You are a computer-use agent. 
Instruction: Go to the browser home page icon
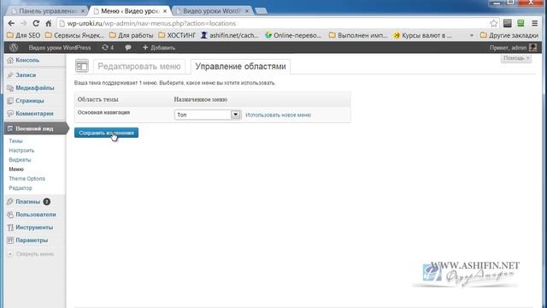click(49, 23)
